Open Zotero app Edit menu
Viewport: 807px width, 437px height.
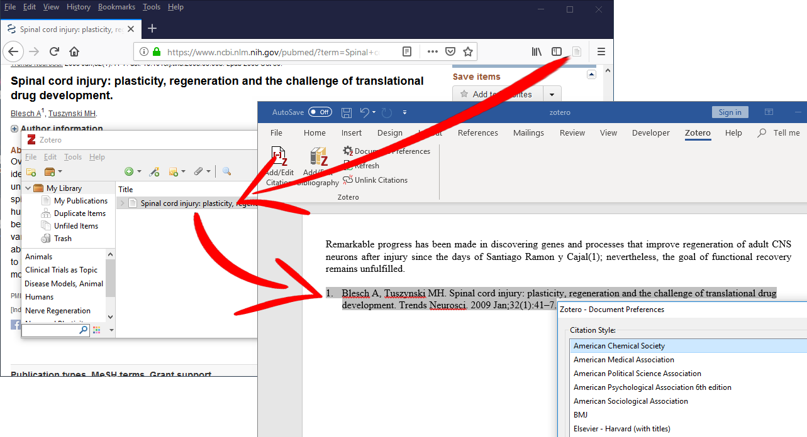click(50, 157)
